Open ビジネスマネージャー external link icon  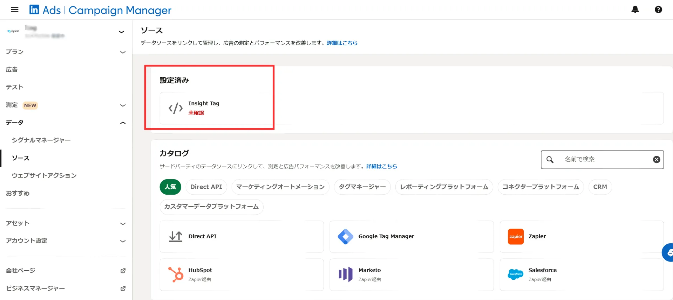tap(123, 288)
